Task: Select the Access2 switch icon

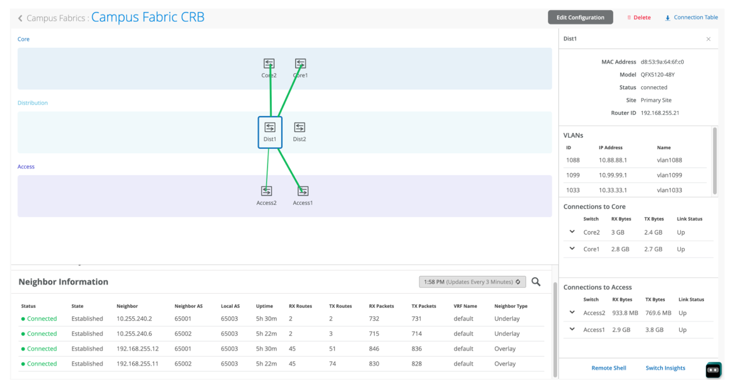Action: (266, 191)
